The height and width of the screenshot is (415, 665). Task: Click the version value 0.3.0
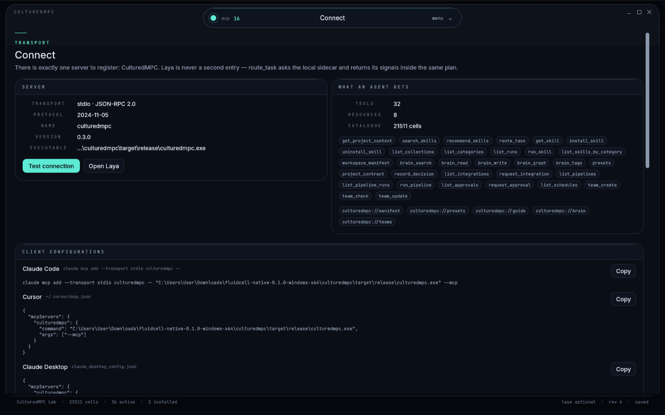[x=84, y=137]
